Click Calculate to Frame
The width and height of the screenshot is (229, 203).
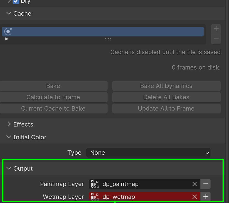tap(53, 97)
